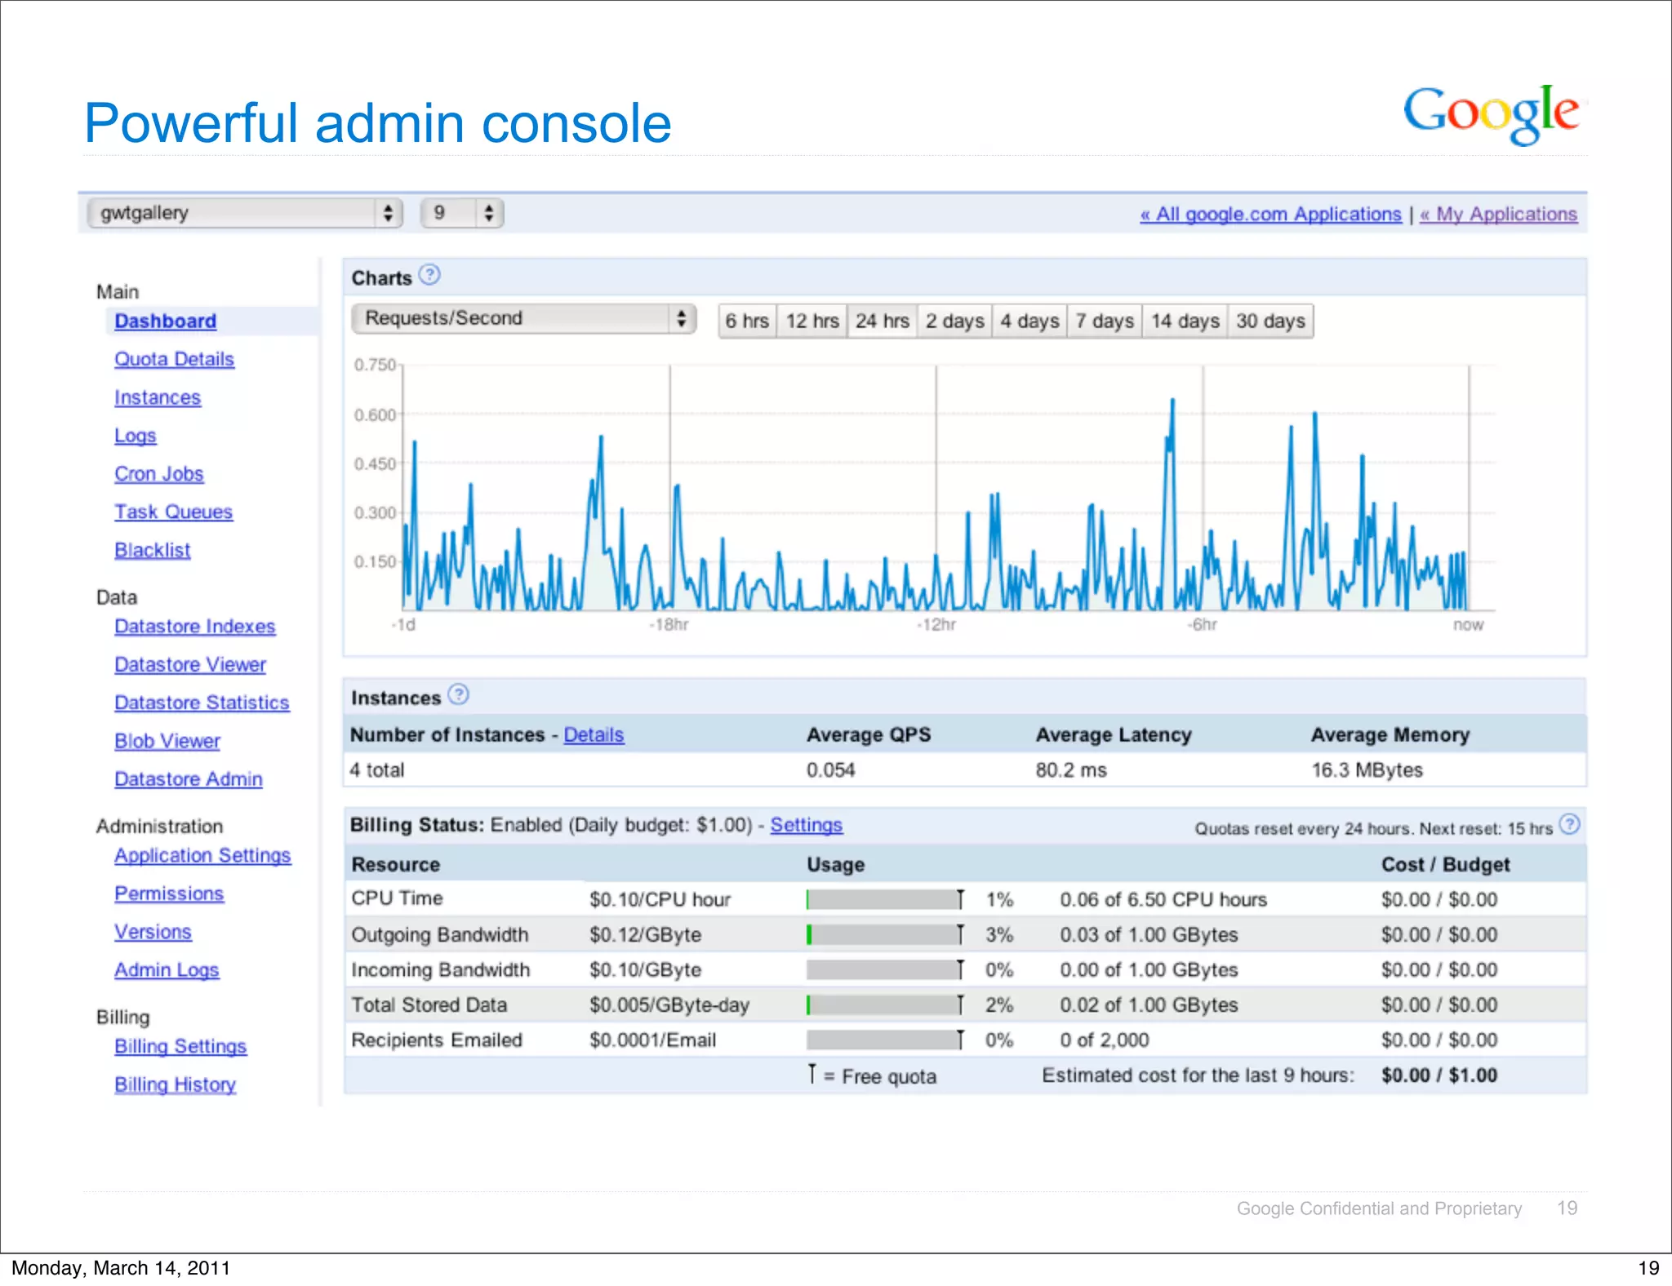Image resolution: width=1672 pixels, height=1286 pixels.
Task: Open the Blacklist page
Action: tap(153, 550)
